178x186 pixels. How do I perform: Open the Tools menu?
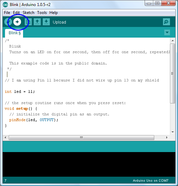42,13
